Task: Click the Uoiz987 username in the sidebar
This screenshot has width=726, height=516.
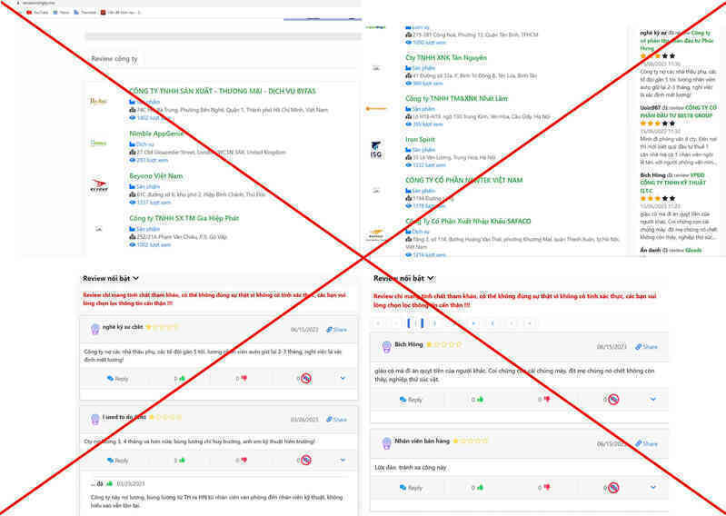Action: point(650,108)
